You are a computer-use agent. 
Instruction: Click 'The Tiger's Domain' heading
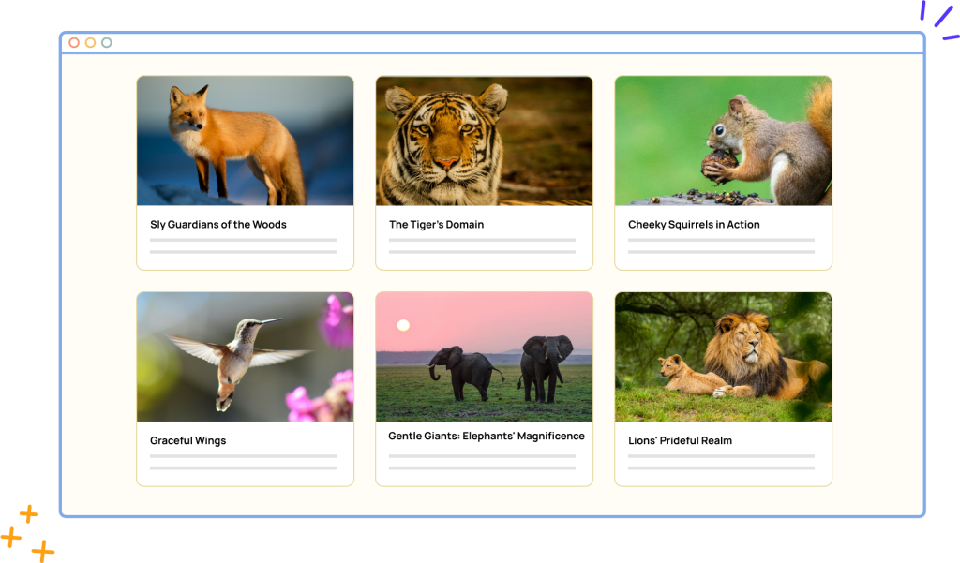tap(437, 225)
